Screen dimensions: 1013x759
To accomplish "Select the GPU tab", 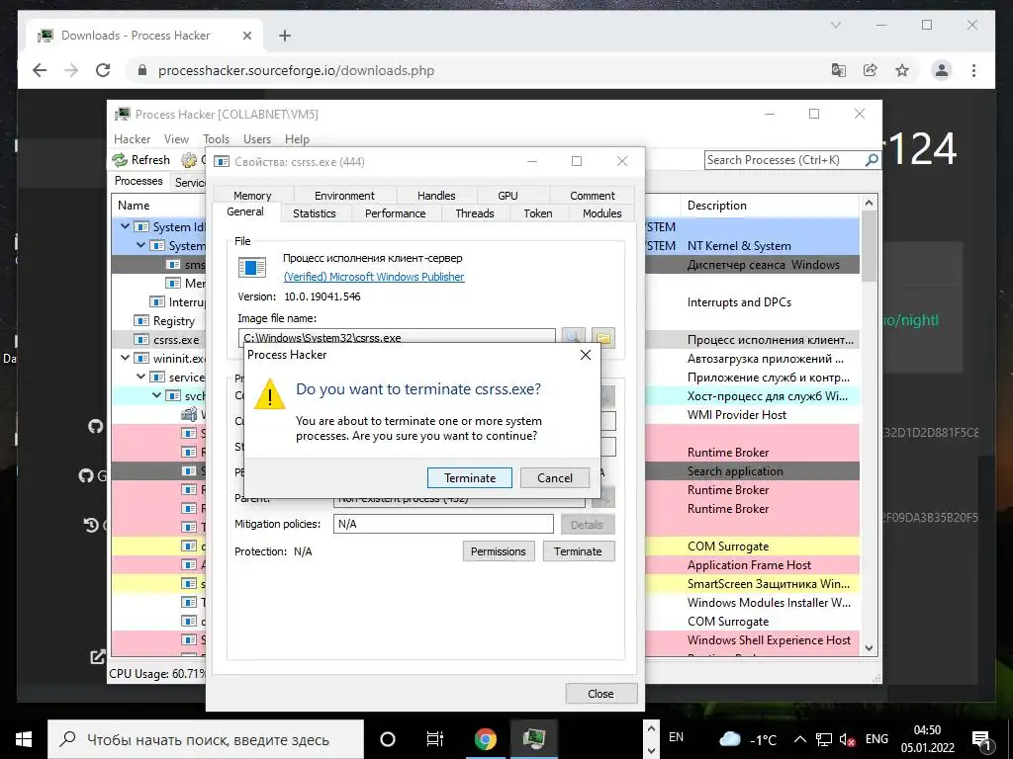I will click(x=507, y=196).
